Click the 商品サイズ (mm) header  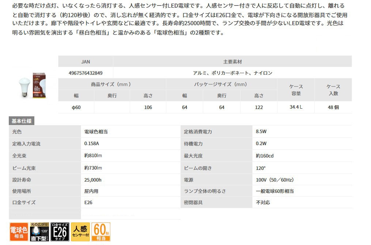(111, 84)
